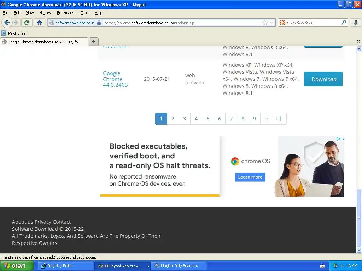
Task: Click the 11:43 AM clock
Action: [349, 266]
